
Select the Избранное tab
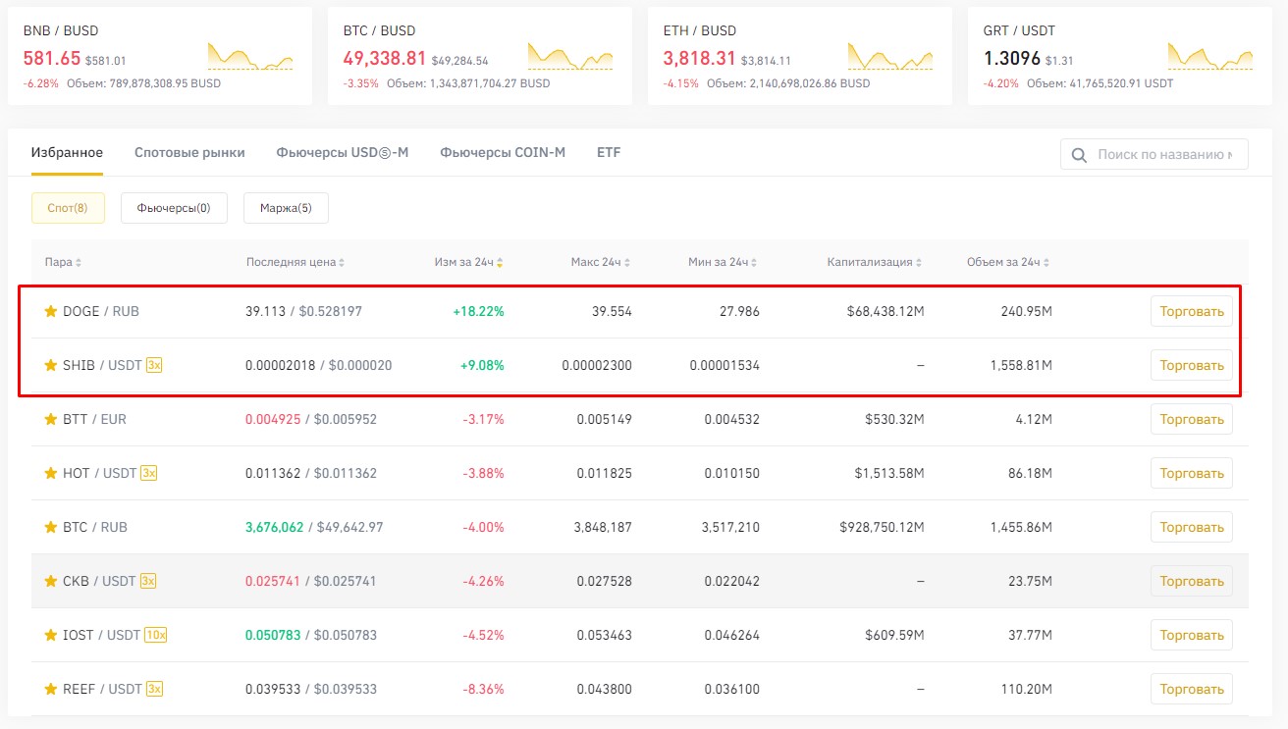coord(67,152)
